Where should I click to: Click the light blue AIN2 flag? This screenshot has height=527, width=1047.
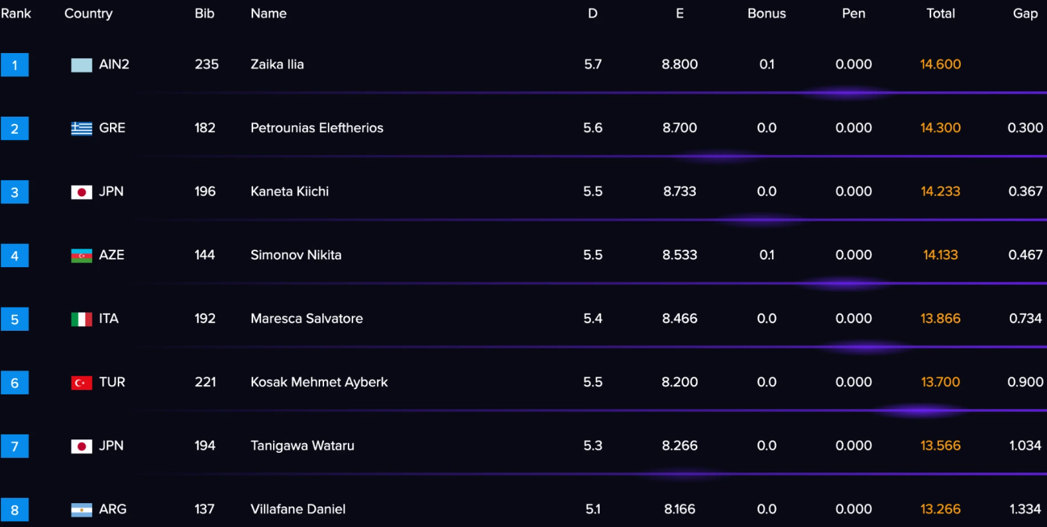82,65
